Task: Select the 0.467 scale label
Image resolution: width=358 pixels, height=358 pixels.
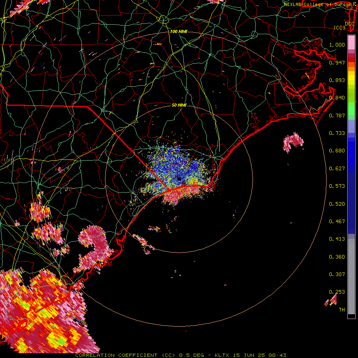Action: [337, 222]
